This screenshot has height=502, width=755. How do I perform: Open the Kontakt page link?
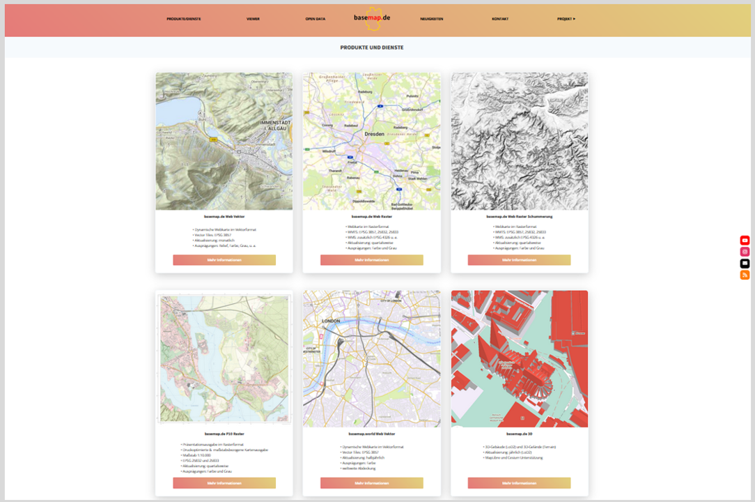coord(499,19)
